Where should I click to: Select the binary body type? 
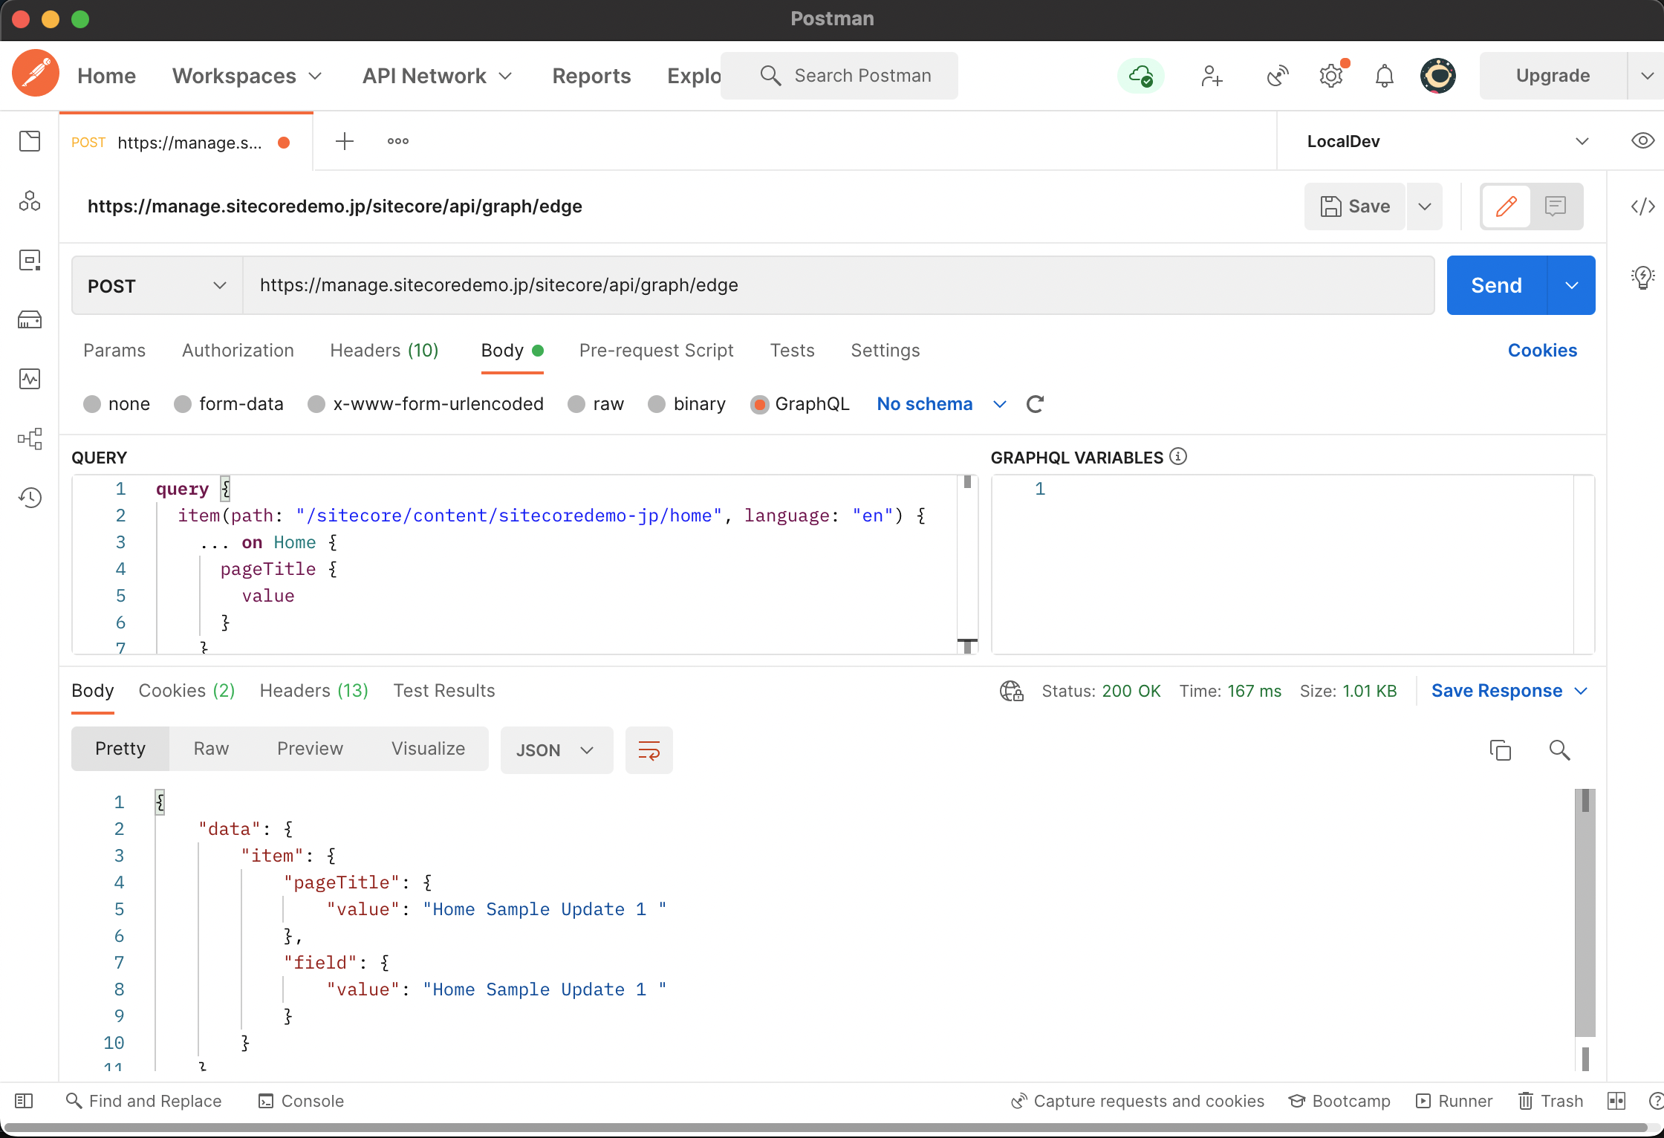point(657,404)
